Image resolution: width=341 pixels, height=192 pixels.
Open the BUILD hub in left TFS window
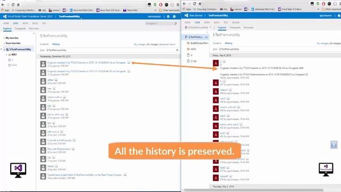point(35,23)
